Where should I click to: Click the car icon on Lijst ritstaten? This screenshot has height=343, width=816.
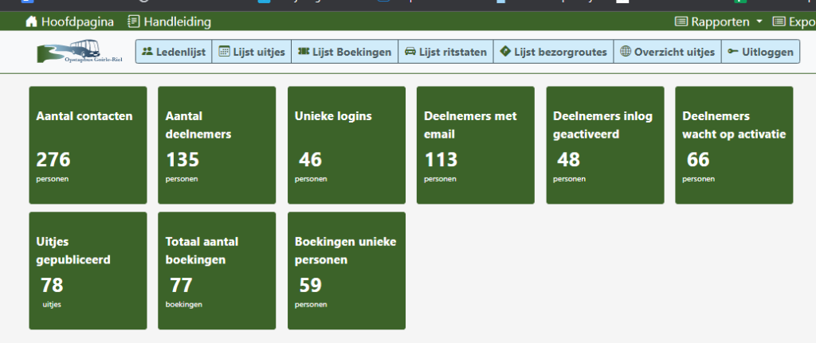tap(410, 52)
